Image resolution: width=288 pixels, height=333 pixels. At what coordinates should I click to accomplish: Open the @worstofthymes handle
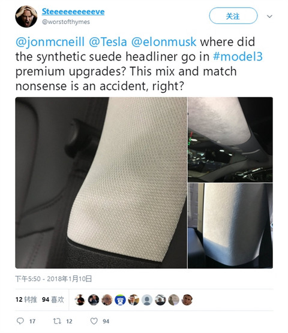[66, 22]
